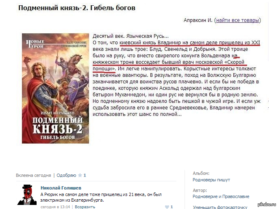Image resolution: width=278 pixels, height=209 pixels.
Task: Click the Вклеена сегодня posting date text
Action: click(33, 175)
